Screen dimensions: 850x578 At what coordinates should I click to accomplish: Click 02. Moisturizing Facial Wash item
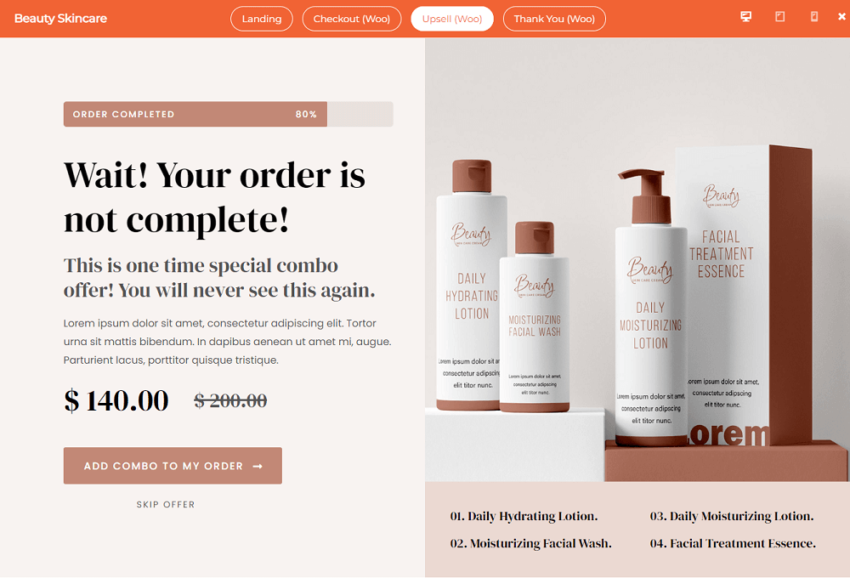click(x=530, y=543)
